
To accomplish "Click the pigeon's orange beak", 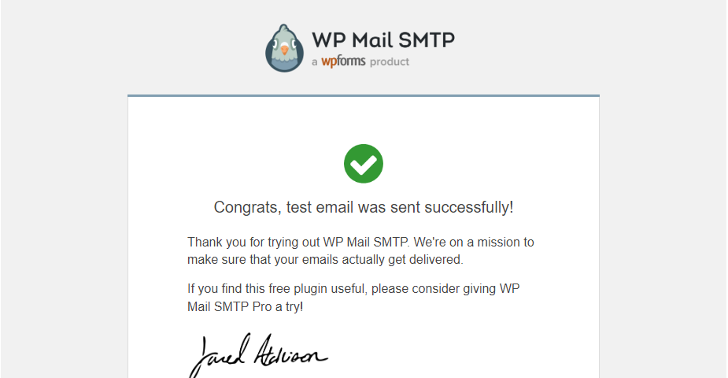I will pos(284,50).
